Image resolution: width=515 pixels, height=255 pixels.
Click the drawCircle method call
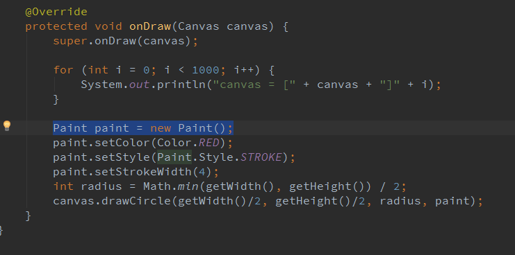coord(136,201)
